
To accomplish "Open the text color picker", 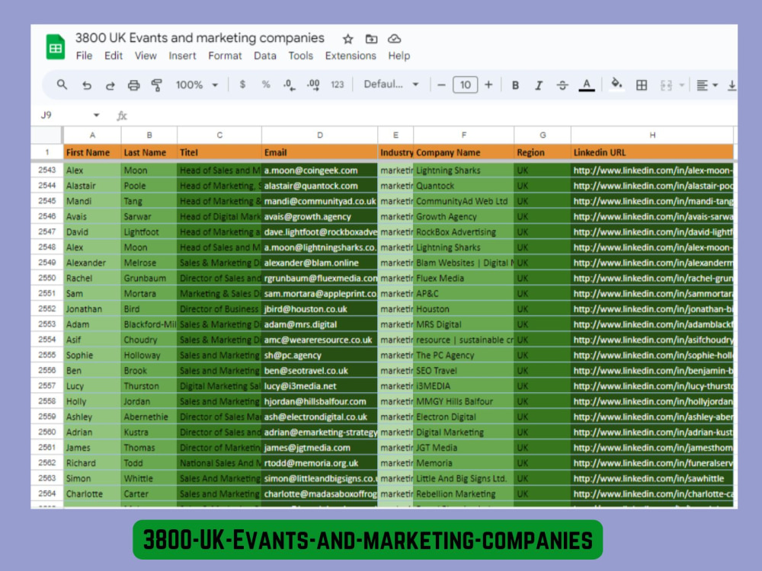I will (587, 85).
